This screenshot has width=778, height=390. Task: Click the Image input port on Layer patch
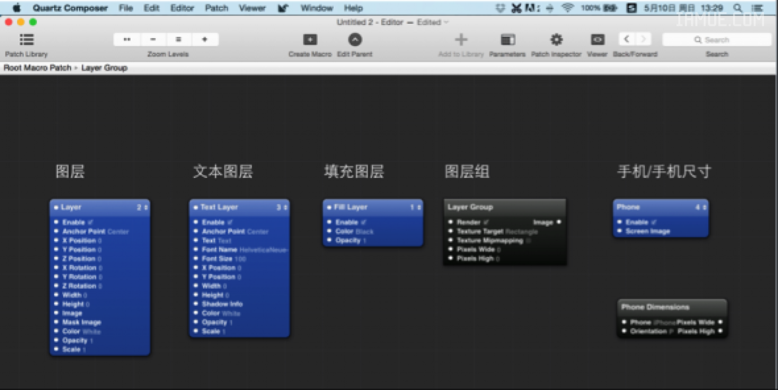coord(56,313)
